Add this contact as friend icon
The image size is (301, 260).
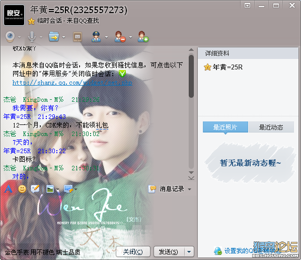pos(143,36)
